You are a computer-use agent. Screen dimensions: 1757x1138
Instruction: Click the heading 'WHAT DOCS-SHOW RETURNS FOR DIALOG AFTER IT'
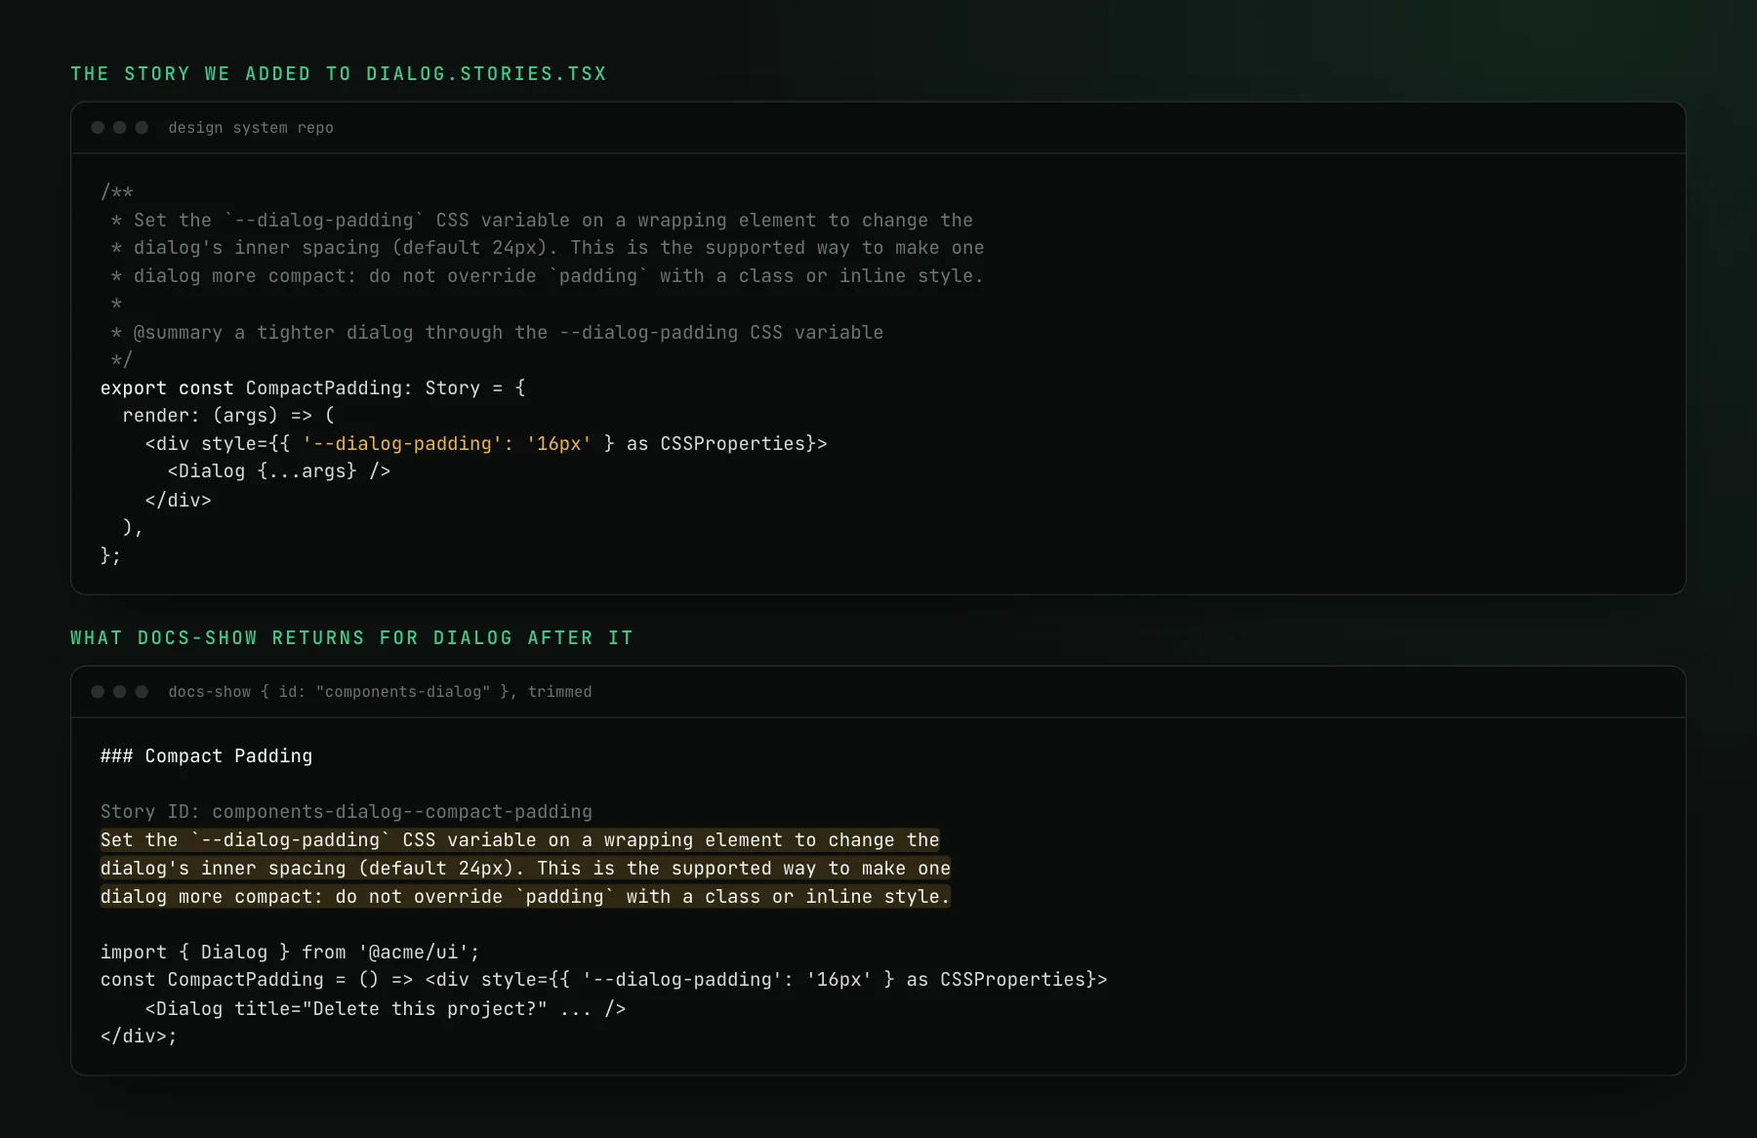tap(352, 638)
